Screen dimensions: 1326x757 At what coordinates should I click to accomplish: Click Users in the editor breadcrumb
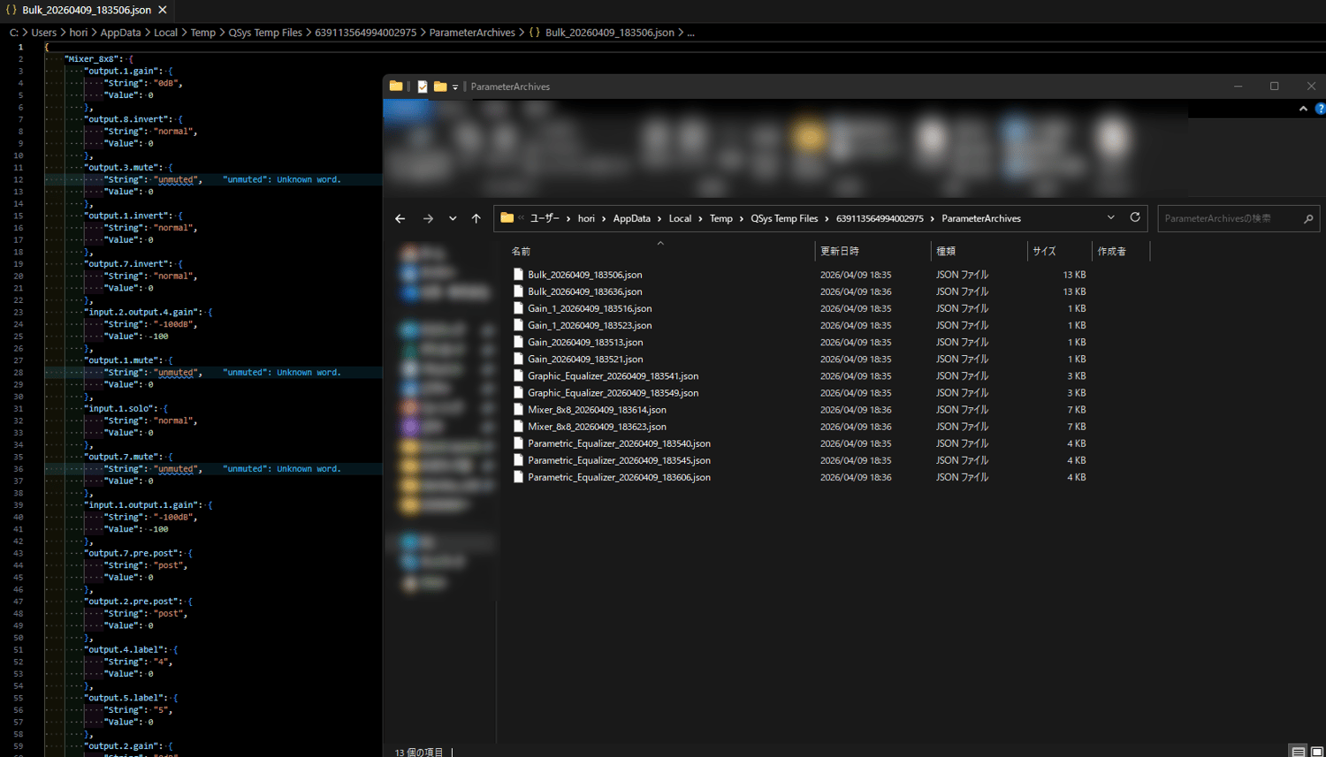[x=44, y=33]
